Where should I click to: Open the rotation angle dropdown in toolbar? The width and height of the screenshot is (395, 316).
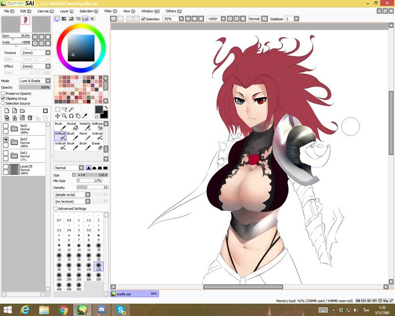[x=223, y=19]
